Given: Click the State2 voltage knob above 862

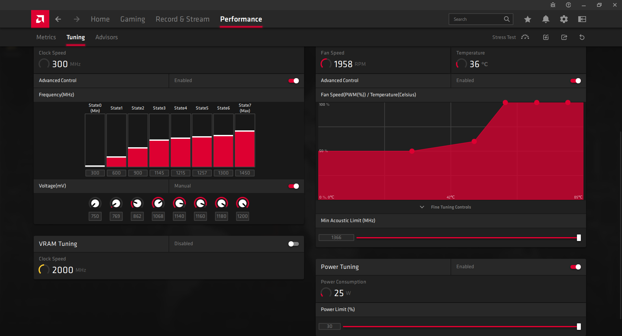Looking at the screenshot, I should click(137, 203).
